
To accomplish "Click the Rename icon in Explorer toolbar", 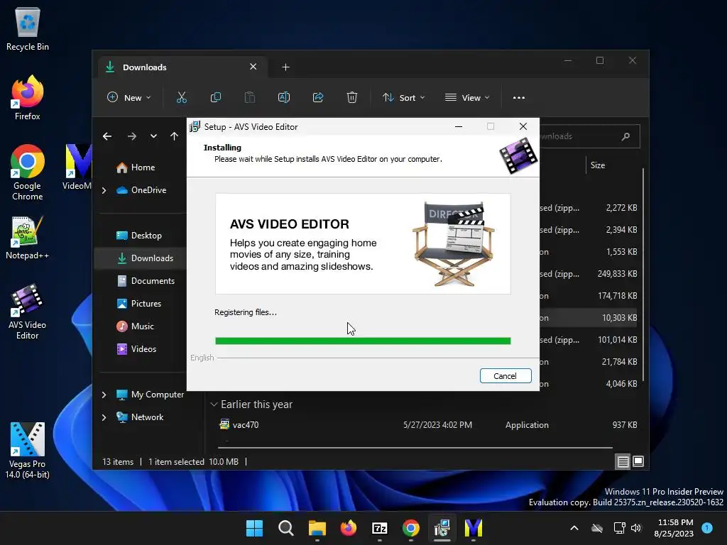I will (284, 97).
